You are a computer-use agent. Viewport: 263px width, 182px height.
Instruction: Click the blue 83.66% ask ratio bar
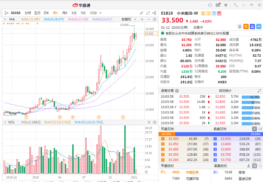point(218,134)
